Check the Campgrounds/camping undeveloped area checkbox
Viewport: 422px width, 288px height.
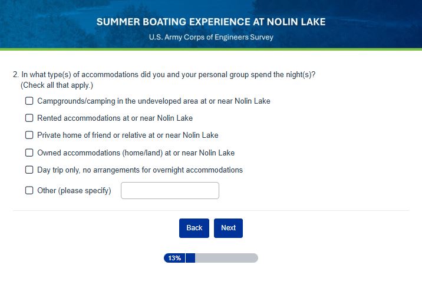pyautogui.click(x=29, y=101)
